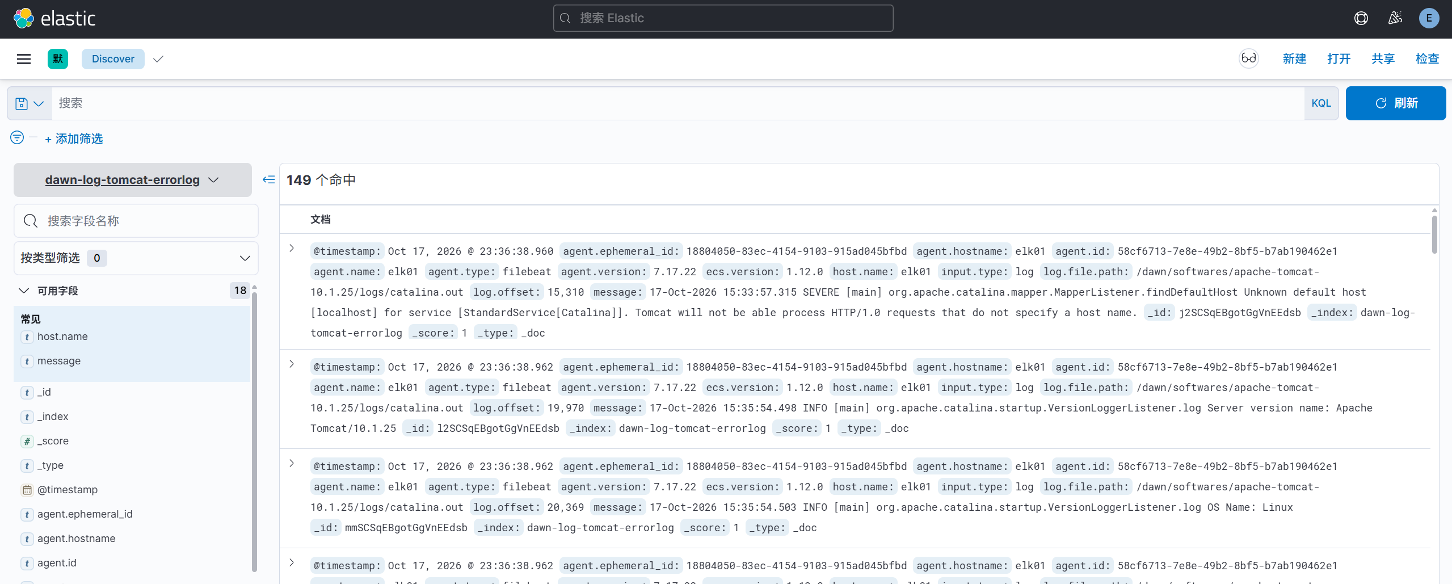Open the hamburger navigation menu
Viewport: 1452px width, 584px height.
pos(24,59)
